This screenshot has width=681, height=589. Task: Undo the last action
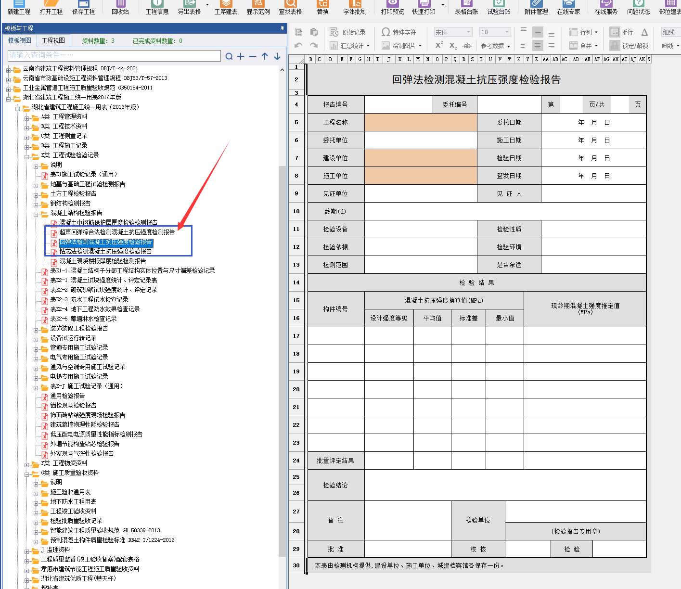pos(299,46)
